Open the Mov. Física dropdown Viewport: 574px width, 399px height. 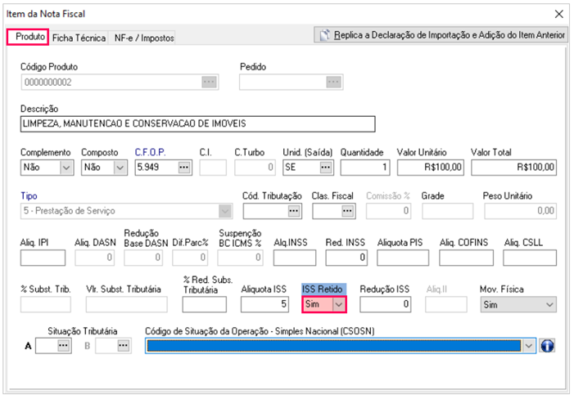[549, 304]
